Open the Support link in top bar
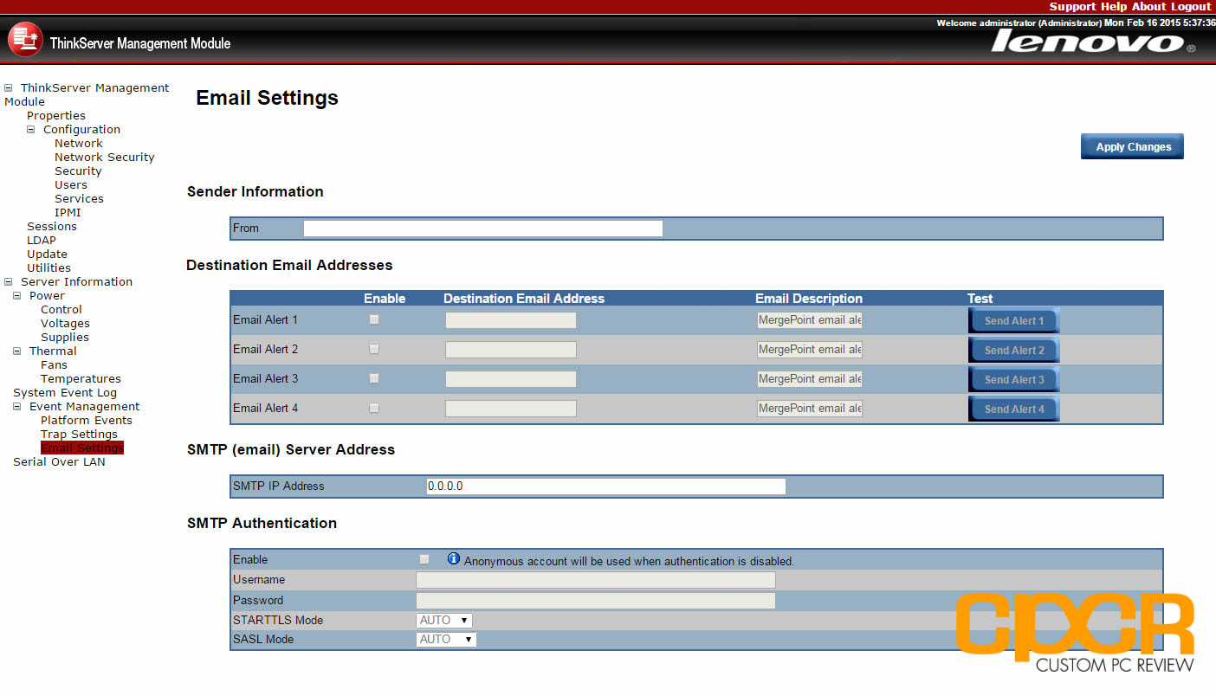Viewport: 1216px width, 696px height. pyautogui.click(x=1072, y=7)
